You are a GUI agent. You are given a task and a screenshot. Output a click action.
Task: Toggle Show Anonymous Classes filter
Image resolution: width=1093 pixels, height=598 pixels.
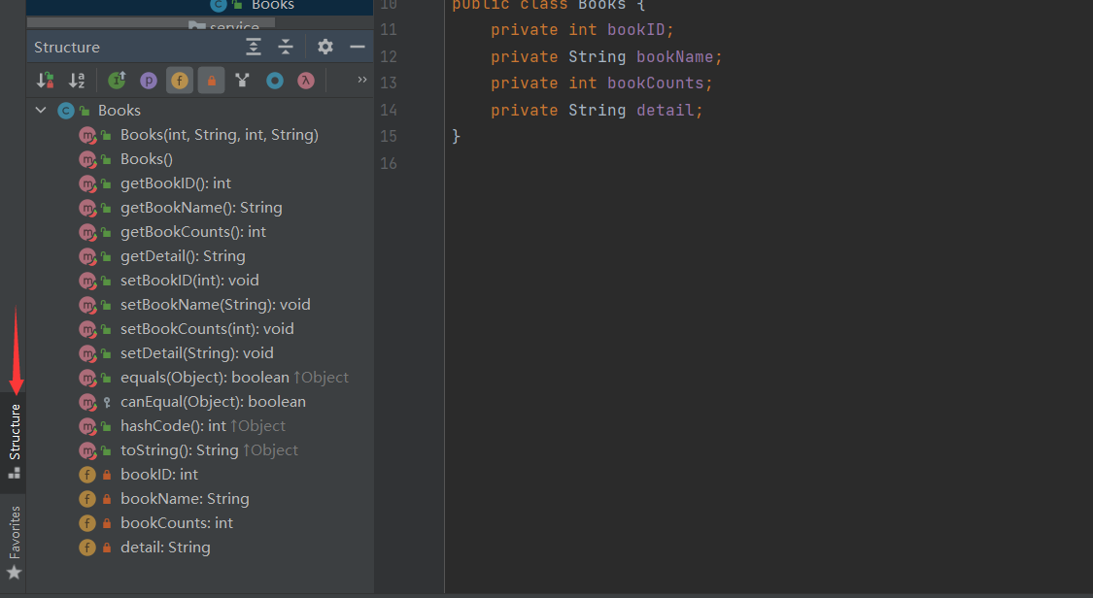pos(275,81)
